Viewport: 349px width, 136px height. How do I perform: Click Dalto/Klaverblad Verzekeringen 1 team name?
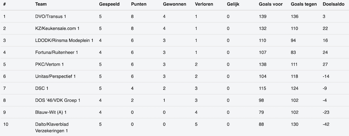click(52, 127)
